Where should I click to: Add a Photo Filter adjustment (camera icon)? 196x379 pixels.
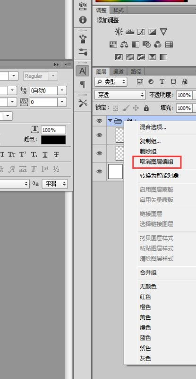146,45
